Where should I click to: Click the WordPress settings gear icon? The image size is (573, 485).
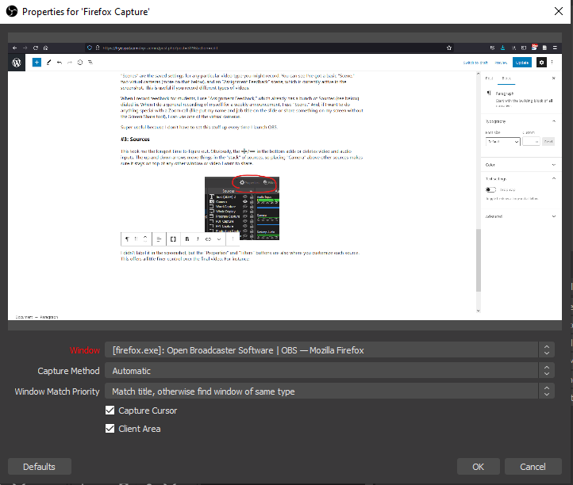click(541, 63)
